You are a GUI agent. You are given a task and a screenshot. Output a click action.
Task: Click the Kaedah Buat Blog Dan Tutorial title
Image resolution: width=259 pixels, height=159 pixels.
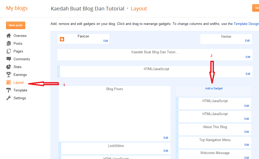pyautogui.click(x=87, y=9)
